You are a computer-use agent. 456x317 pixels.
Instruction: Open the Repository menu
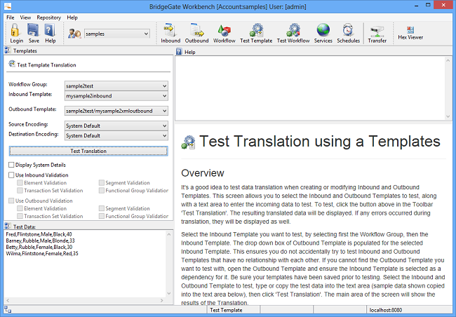[x=49, y=18]
